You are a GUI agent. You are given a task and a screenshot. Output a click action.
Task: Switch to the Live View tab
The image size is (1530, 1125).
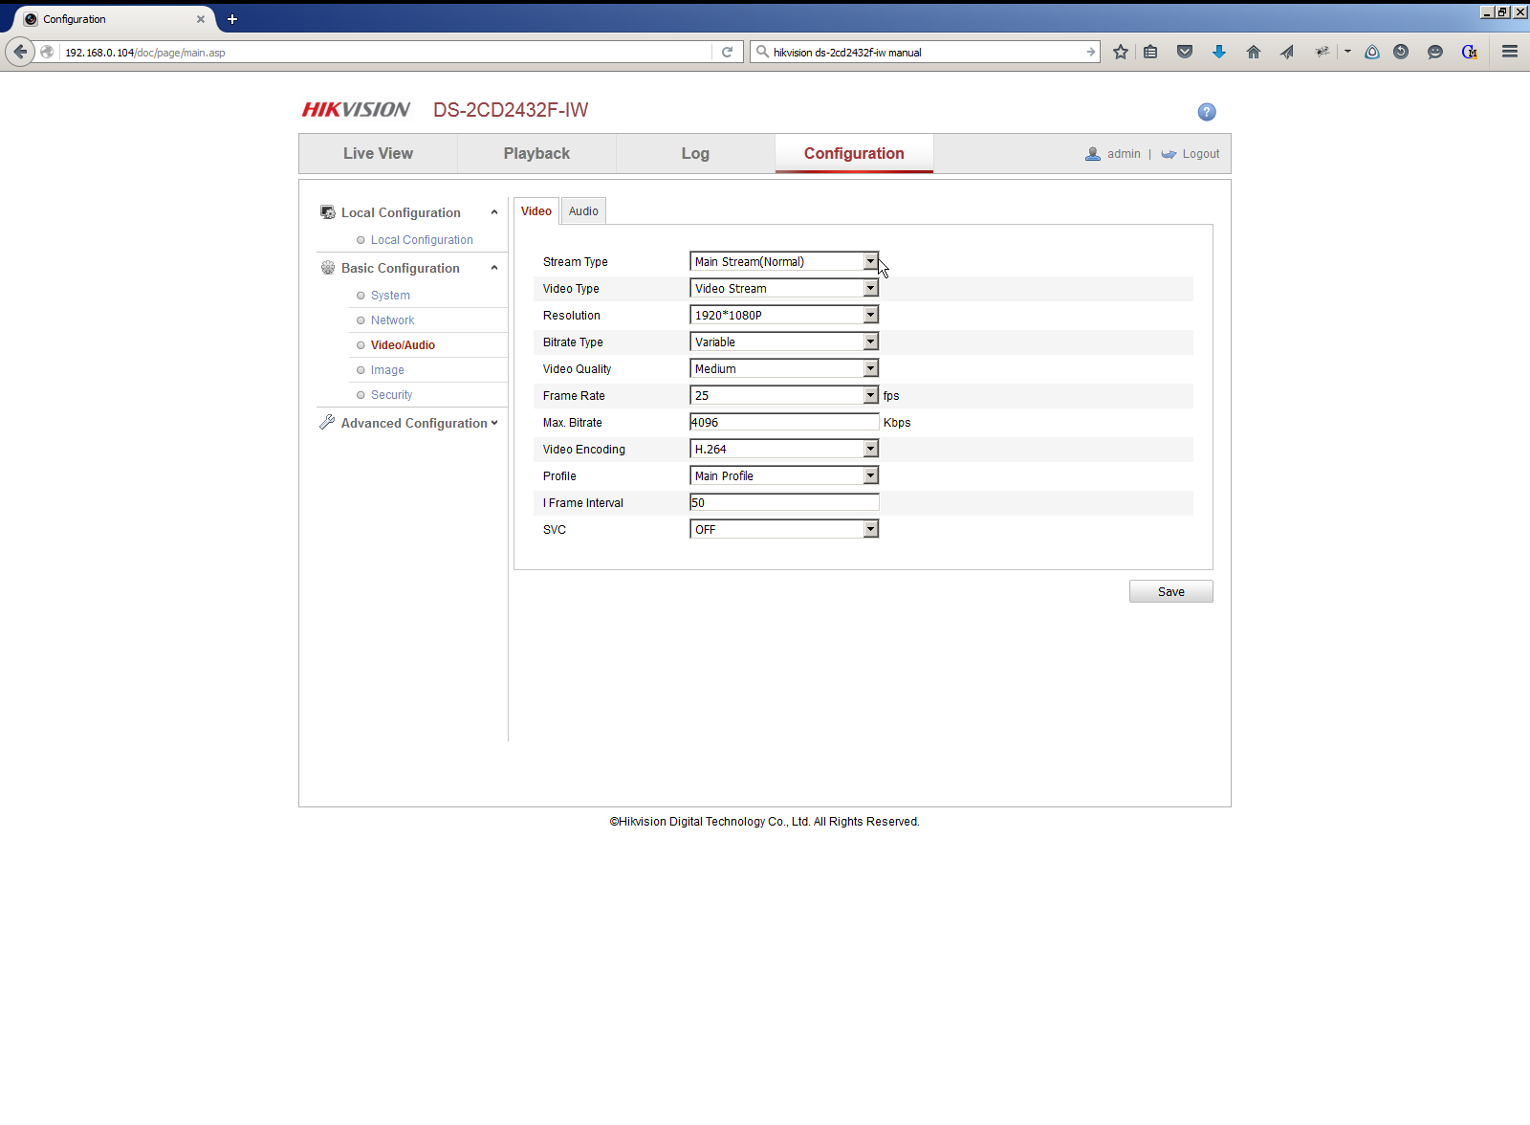click(x=379, y=153)
